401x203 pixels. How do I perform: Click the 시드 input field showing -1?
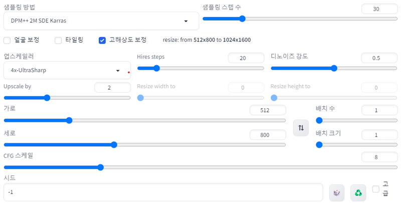[x=163, y=192]
